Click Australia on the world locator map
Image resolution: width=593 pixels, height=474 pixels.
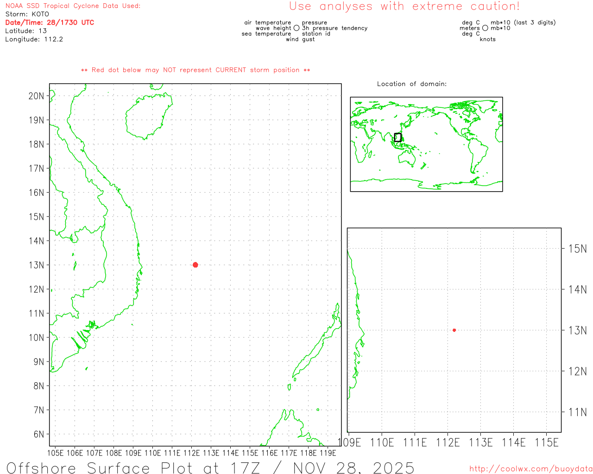click(x=408, y=158)
